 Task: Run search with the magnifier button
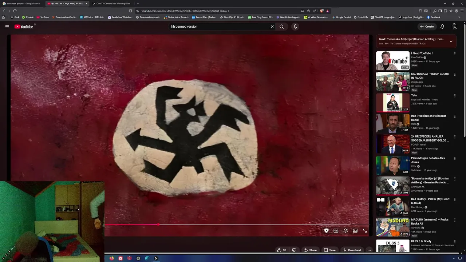tap(281, 27)
